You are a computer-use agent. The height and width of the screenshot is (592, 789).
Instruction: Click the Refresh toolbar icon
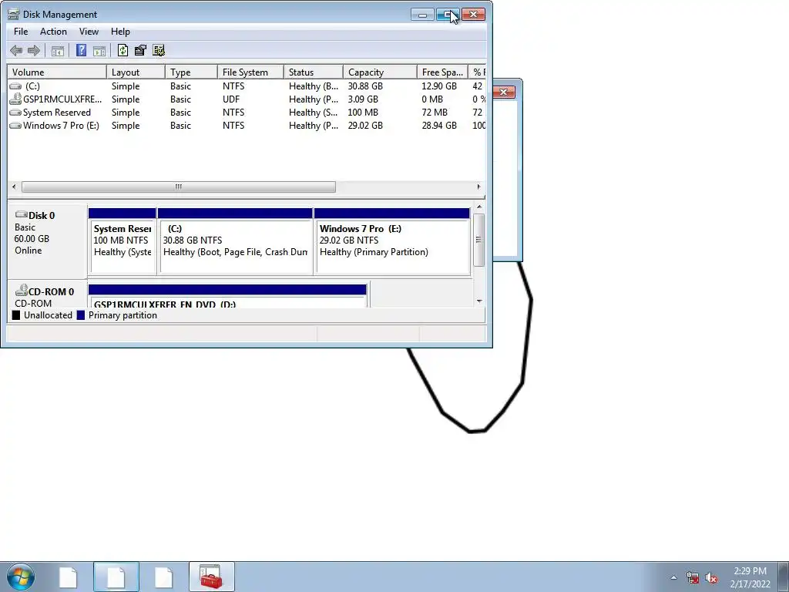coord(123,50)
